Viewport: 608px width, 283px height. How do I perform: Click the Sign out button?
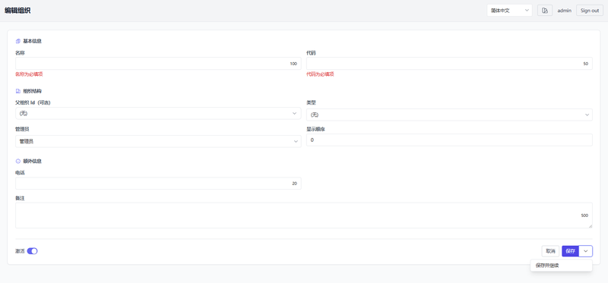coord(590,11)
